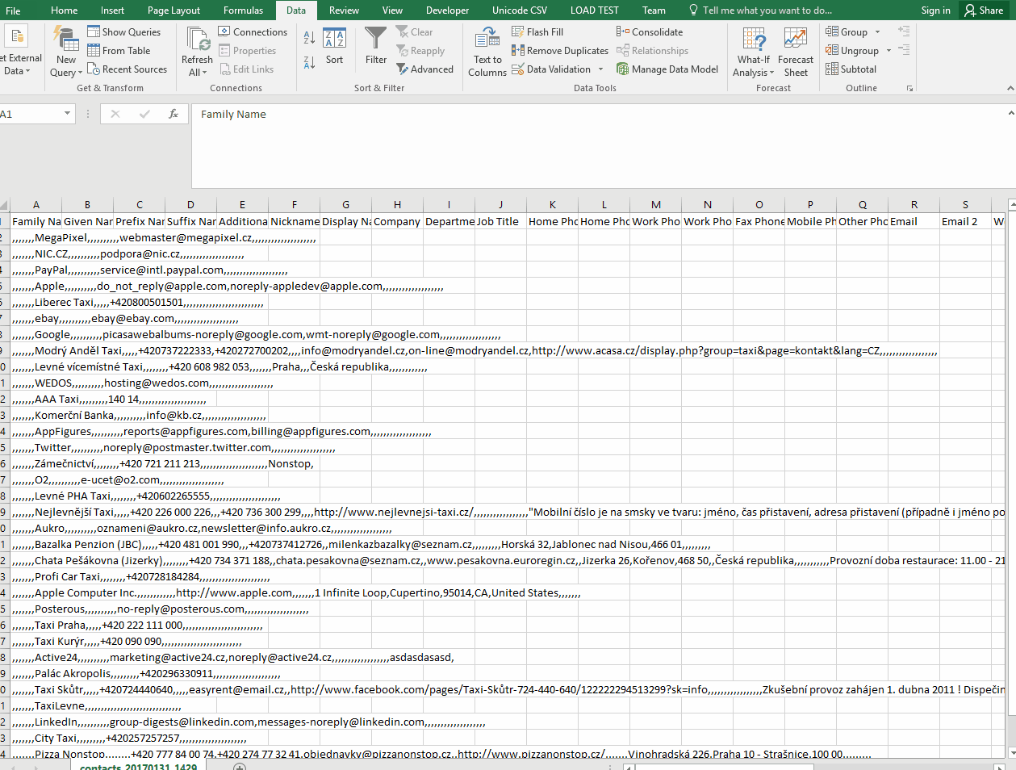Click the Insert Function fx icon
The height and width of the screenshot is (770, 1016).
point(174,115)
